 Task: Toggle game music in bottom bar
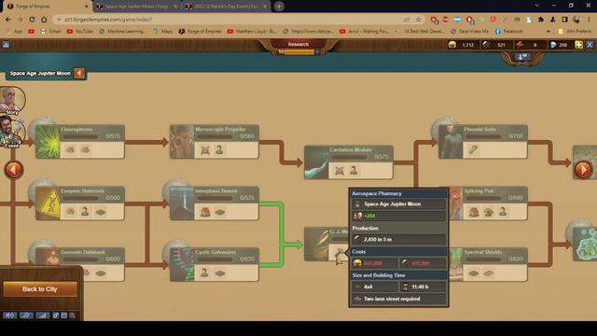pos(26,315)
